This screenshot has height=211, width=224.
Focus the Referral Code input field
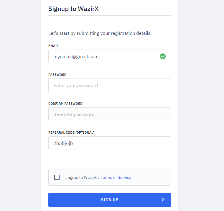[110, 143]
